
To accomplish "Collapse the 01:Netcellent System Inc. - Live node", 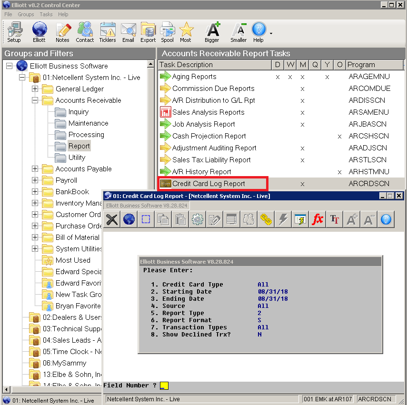I will point(22,77).
